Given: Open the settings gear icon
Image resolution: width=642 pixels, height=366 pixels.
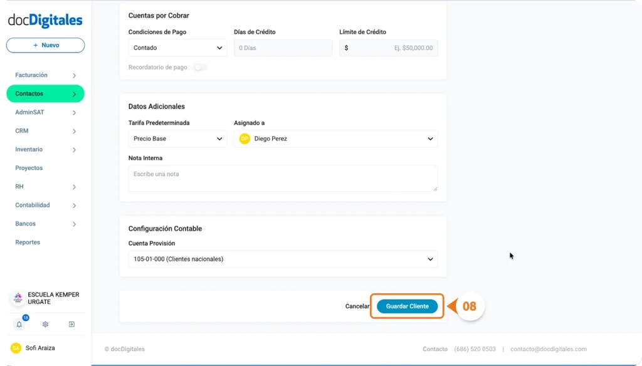Looking at the screenshot, I should [45, 324].
